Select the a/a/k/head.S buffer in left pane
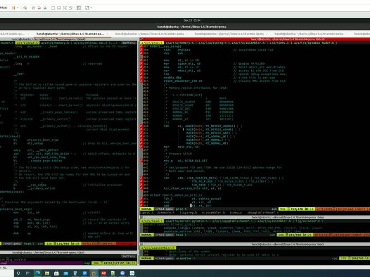Image resolution: width=370 pixels, height=277 pixels. tap(27, 43)
